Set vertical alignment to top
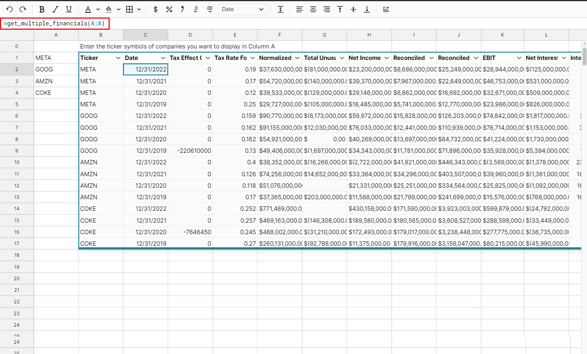Viewport: 587px width, 354px height. (340, 9)
